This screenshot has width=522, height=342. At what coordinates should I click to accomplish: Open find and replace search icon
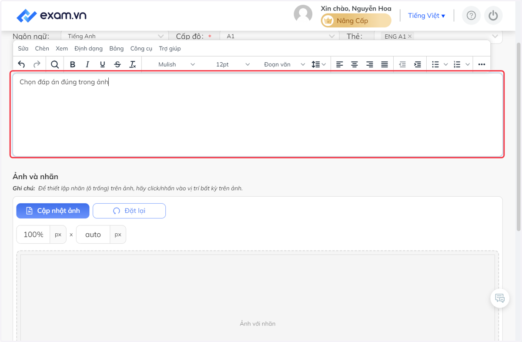pos(55,64)
